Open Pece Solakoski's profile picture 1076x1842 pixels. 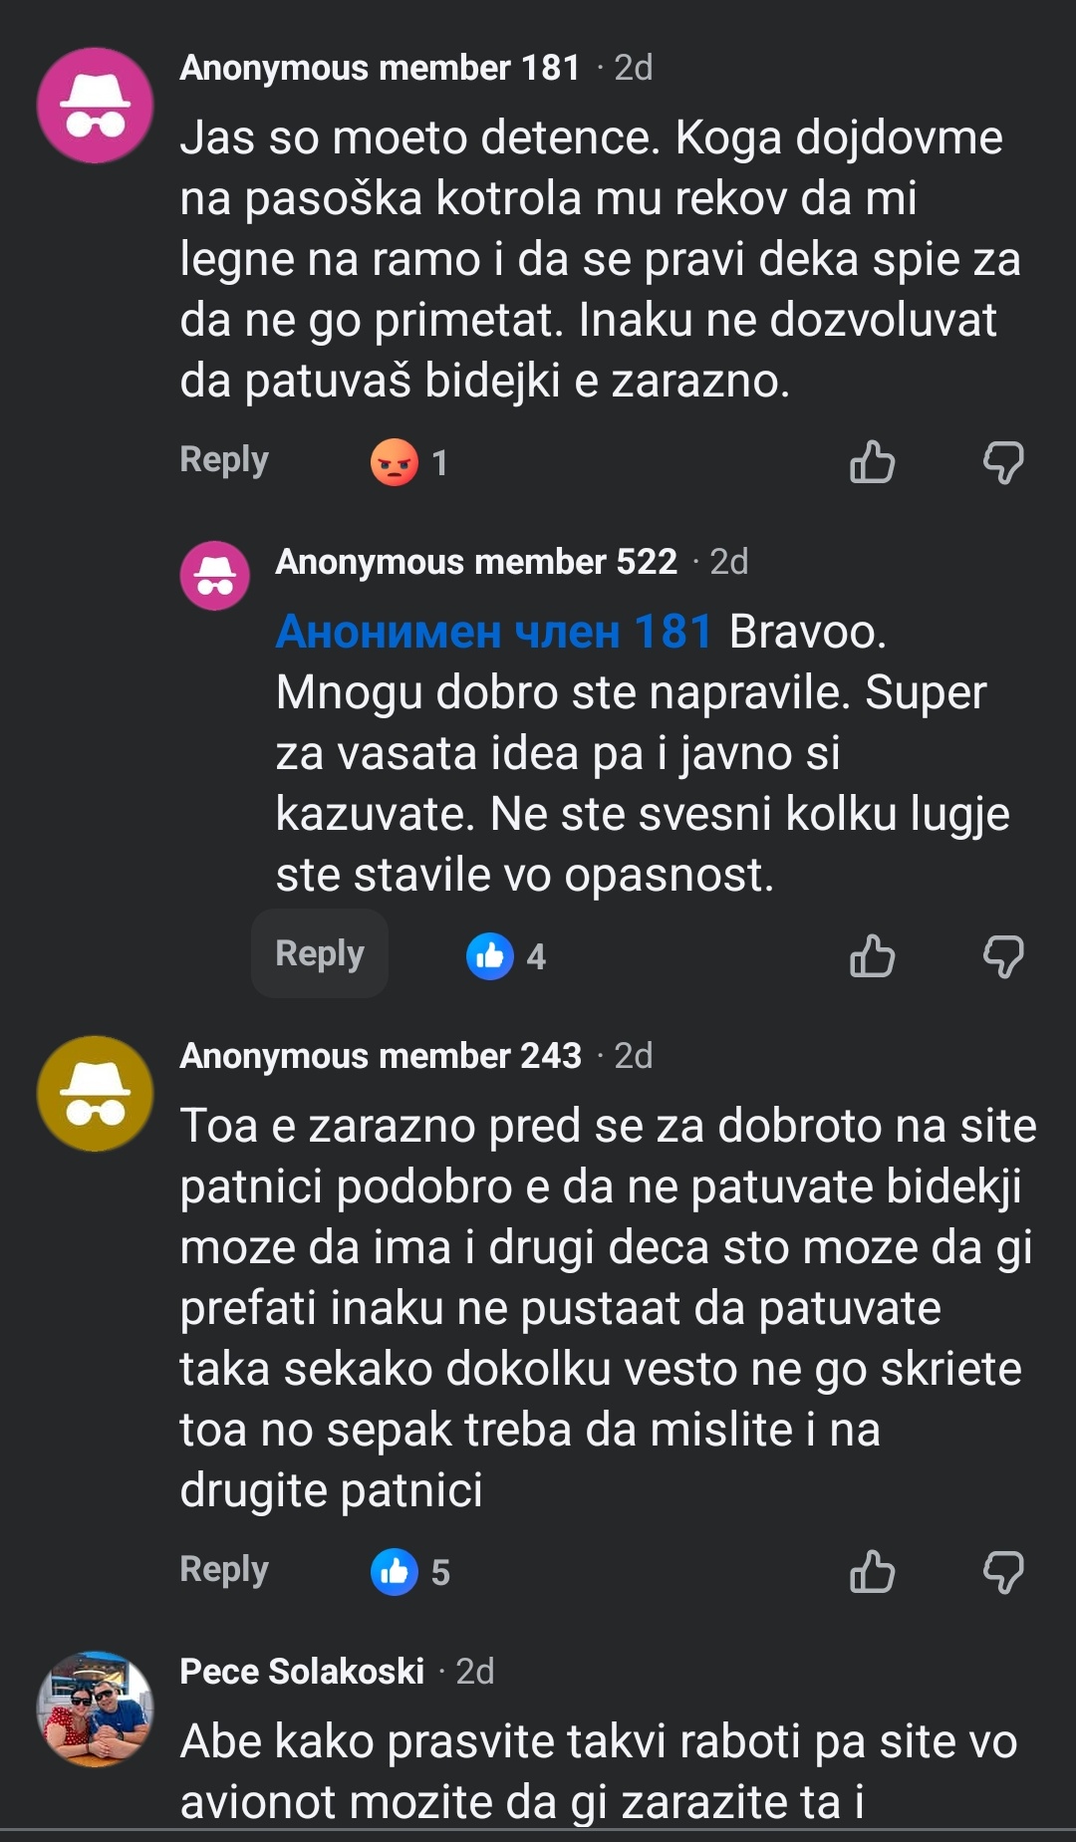pos(96,1710)
